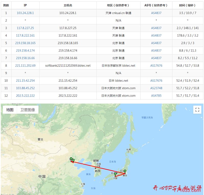
Task: Click the 地区（仅供参考）column header
Action: [x=118, y=5]
